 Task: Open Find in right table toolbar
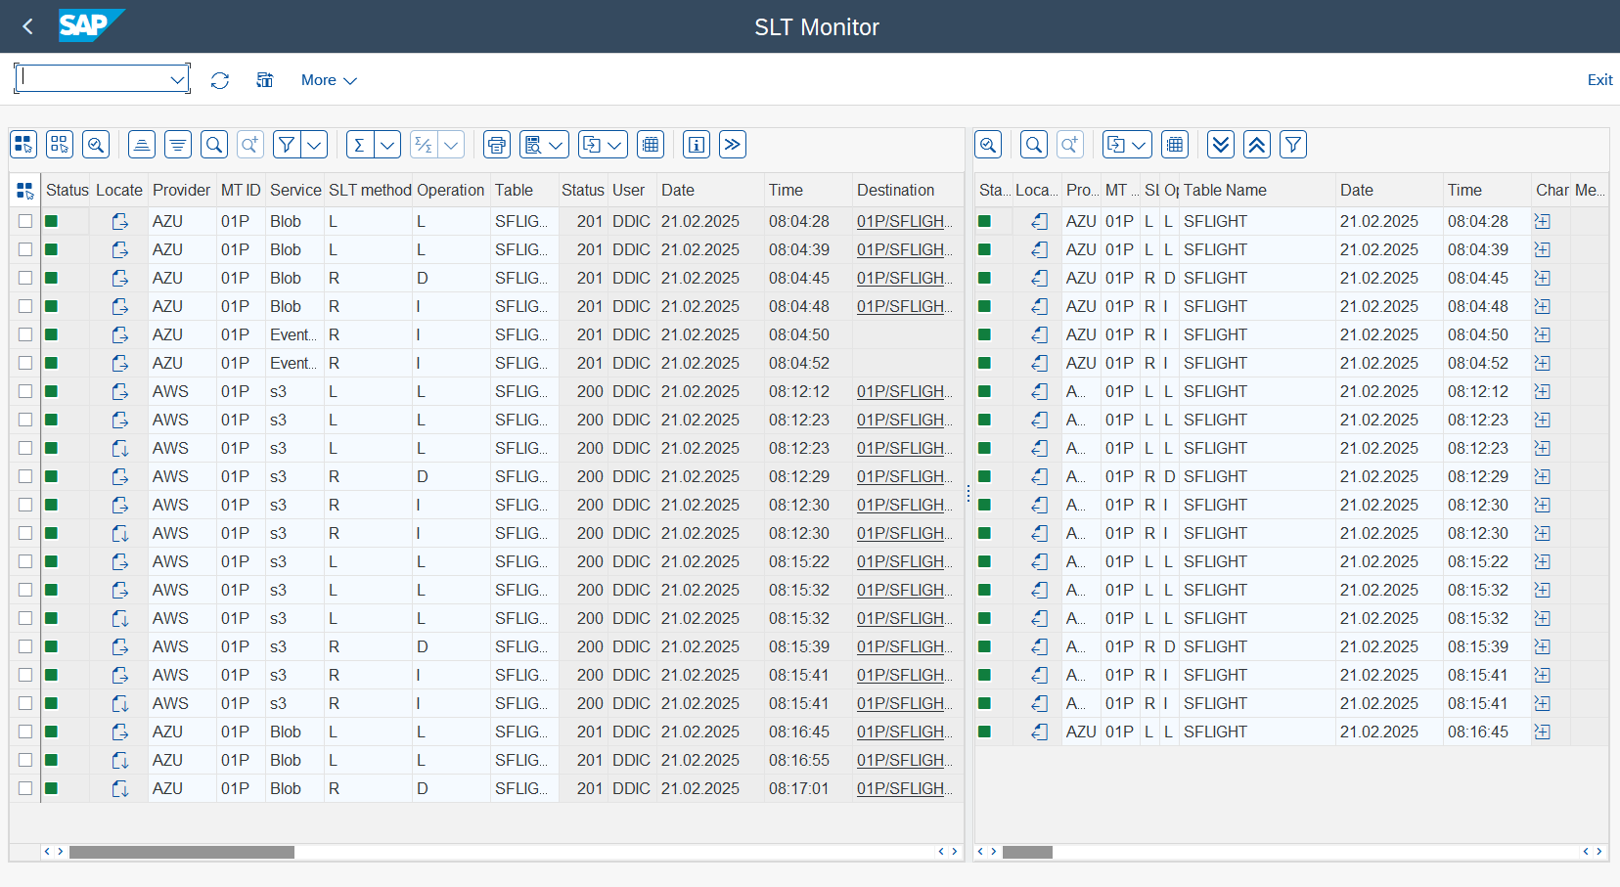1034,145
